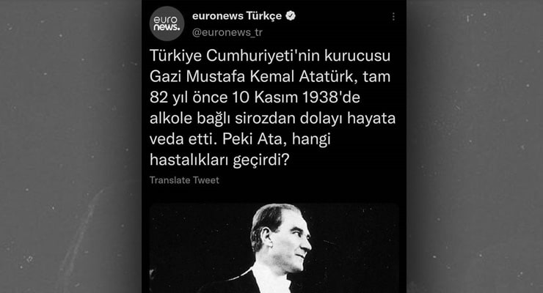Click the tweet line starting Türkiye Cumhuriyeti'nin
Viewport: 543px width, 293px height.
coord(270,56)
